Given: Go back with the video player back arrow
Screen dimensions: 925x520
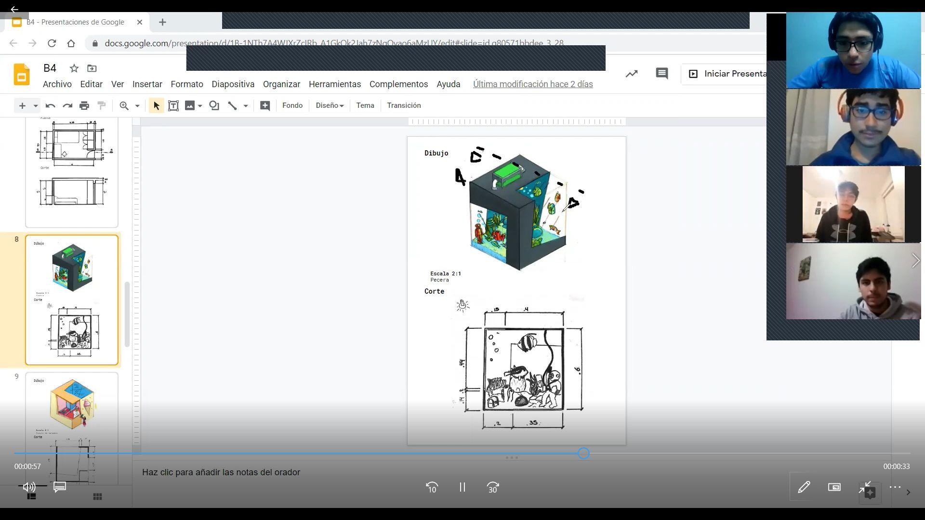Looking at the screenshot, I should [x=14, y=9].
